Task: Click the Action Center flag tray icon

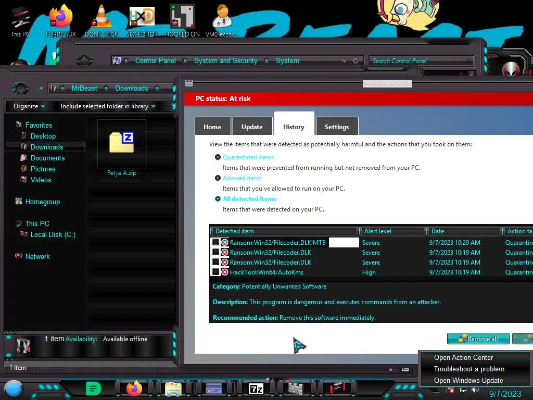Action: [450, 390]
